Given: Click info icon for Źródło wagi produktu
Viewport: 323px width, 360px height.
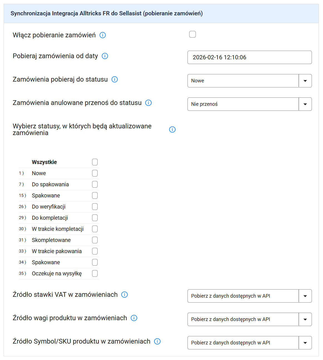Looking at the screenshot, I should tap(134, 318).
